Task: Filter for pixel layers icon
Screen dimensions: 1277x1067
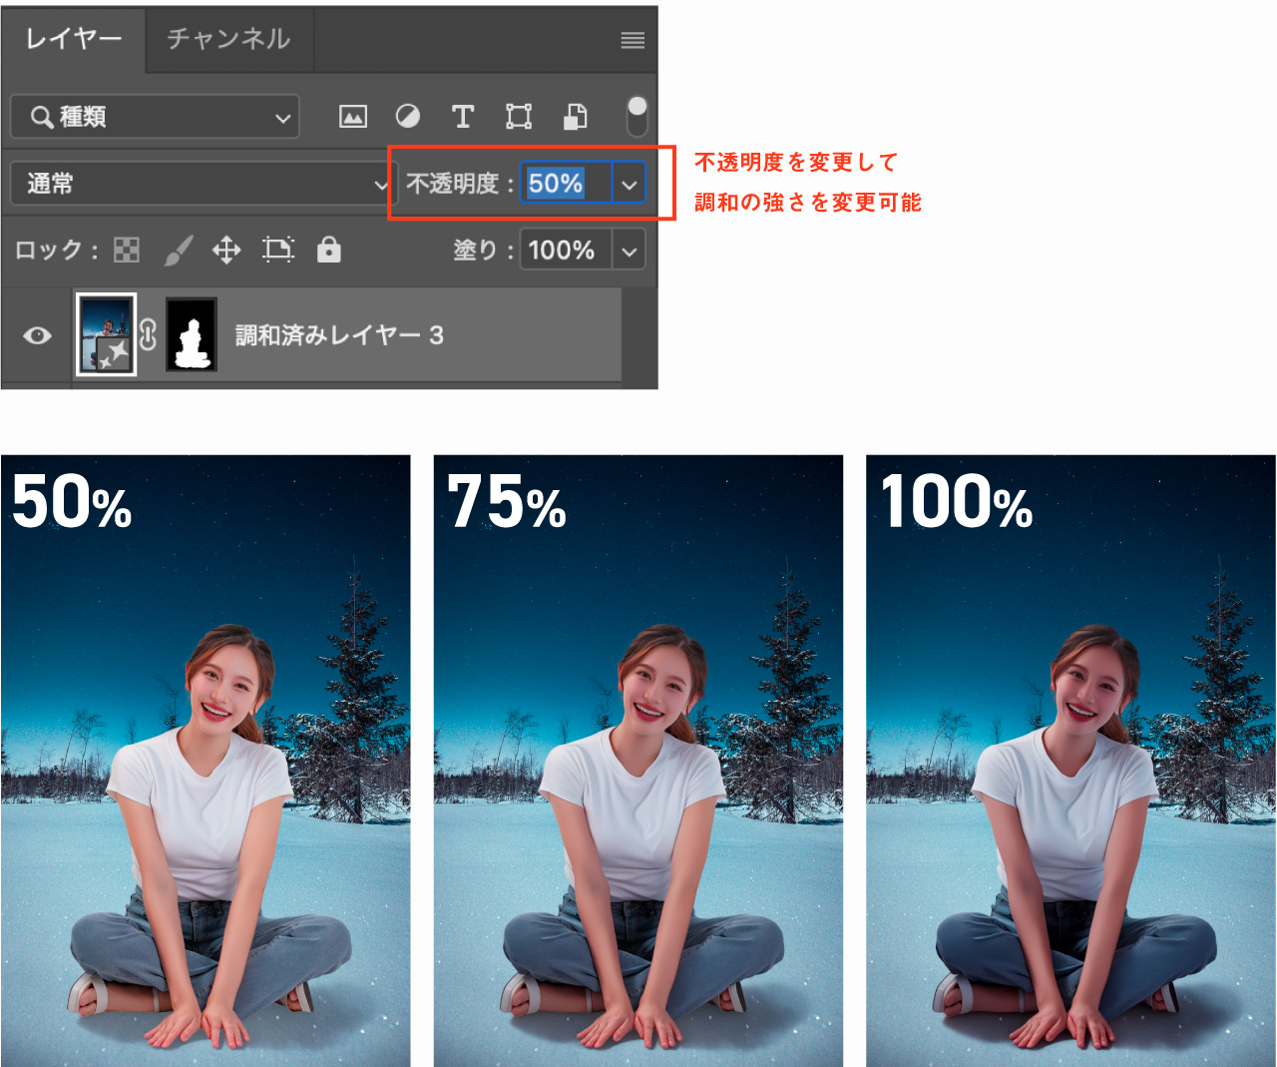Action: click(353, 117)
